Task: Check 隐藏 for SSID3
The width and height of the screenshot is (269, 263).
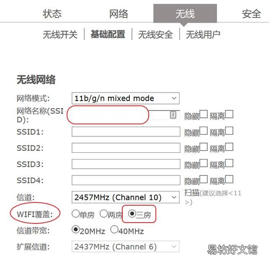Action: coord(203,163)
